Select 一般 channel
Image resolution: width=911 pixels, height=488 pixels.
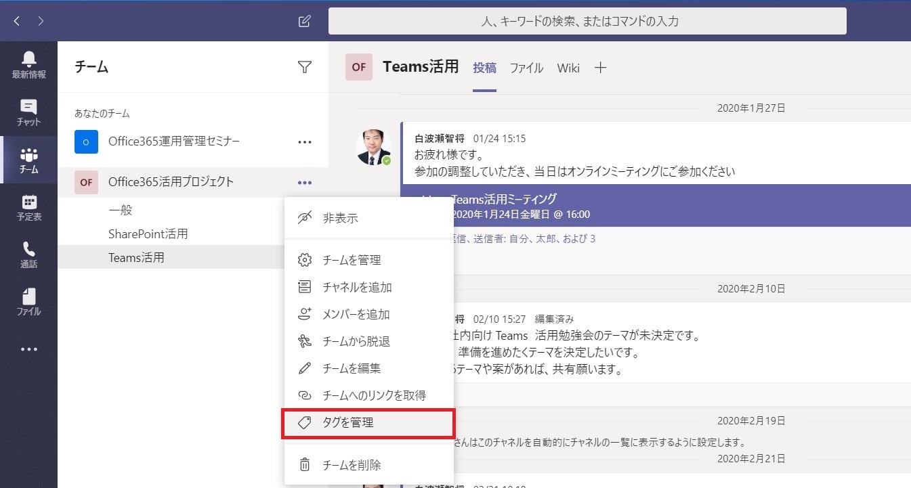pyautogui.click(x=120, y=210)
